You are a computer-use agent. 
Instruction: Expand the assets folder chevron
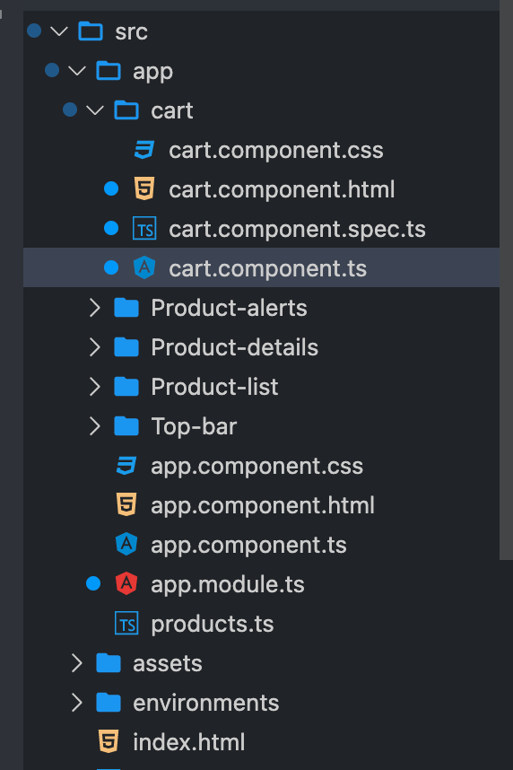tap(77, 663)
